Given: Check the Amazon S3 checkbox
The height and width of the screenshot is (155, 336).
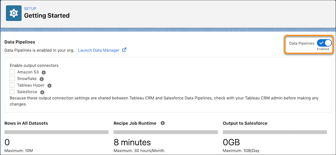Looking at the screenshot, I should point(12,72).
